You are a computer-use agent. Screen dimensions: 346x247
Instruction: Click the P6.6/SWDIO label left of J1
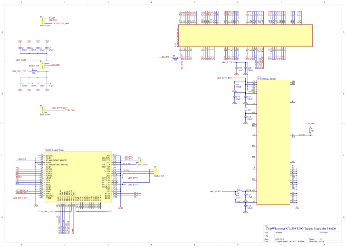click(21, 192)
